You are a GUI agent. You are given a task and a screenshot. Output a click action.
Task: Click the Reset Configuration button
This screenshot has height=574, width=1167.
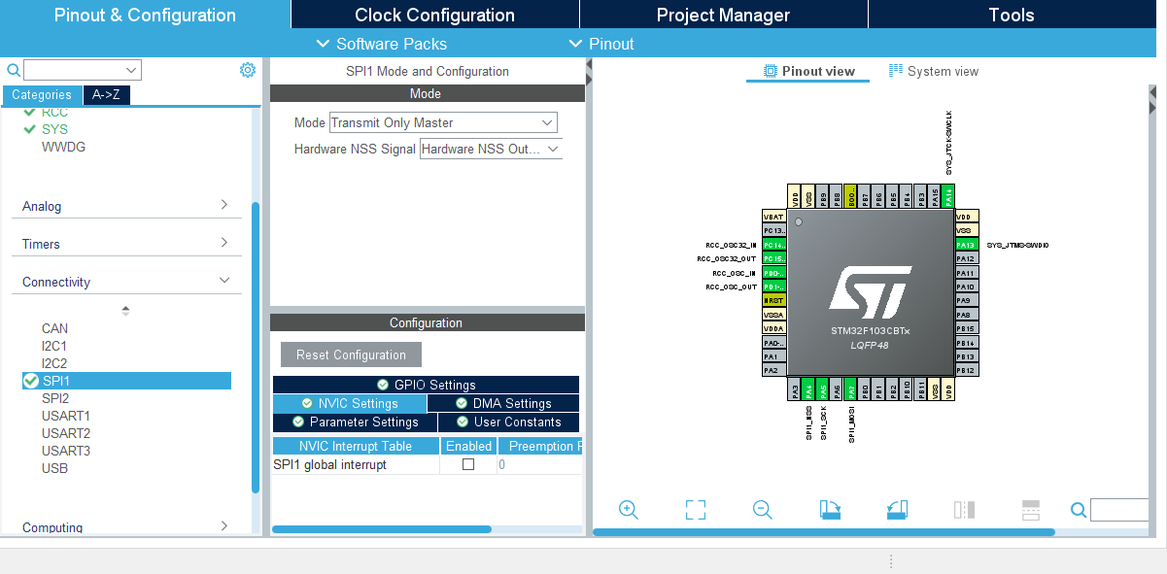click(x=351, y=355)
